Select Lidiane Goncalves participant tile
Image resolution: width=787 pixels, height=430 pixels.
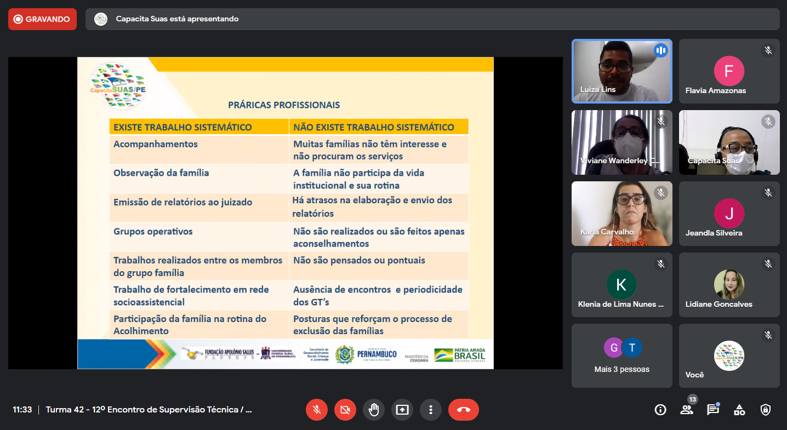(729, 285)
